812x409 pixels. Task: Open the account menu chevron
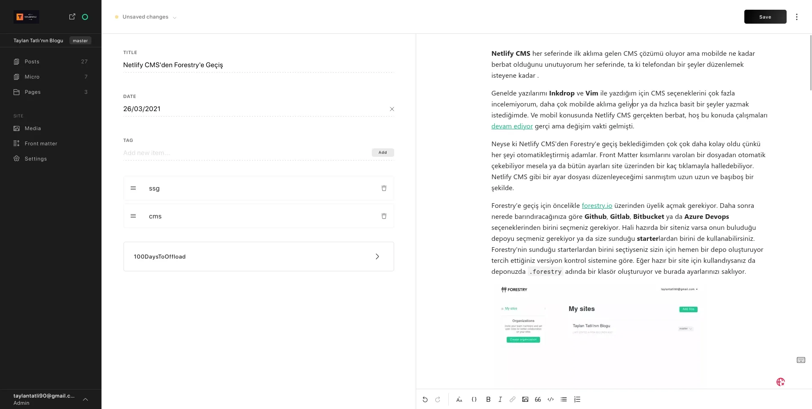[85, 399]
